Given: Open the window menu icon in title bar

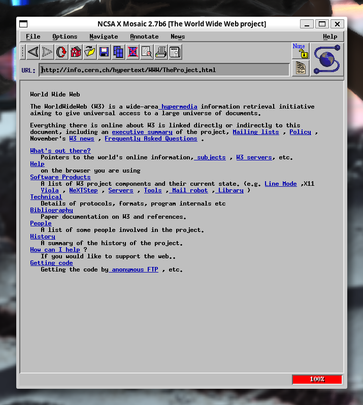Looking at the screenshot, I should [23, 24].
